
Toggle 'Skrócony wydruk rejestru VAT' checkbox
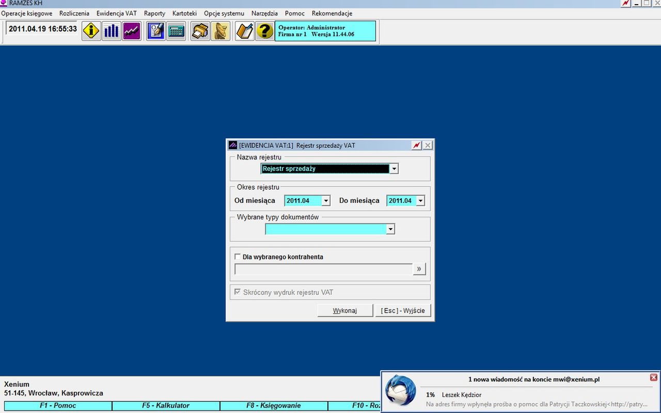pyautogui.click(x=238, y=292)
